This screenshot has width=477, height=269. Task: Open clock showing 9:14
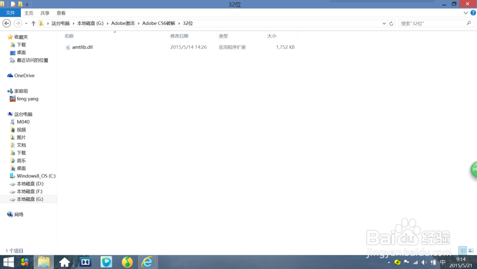[x=461, y=262]
